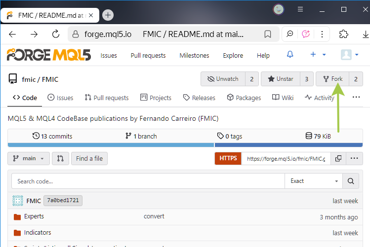Click the light blue language bar segment
This screenshot has height=247, width=370.
(111, 145)
